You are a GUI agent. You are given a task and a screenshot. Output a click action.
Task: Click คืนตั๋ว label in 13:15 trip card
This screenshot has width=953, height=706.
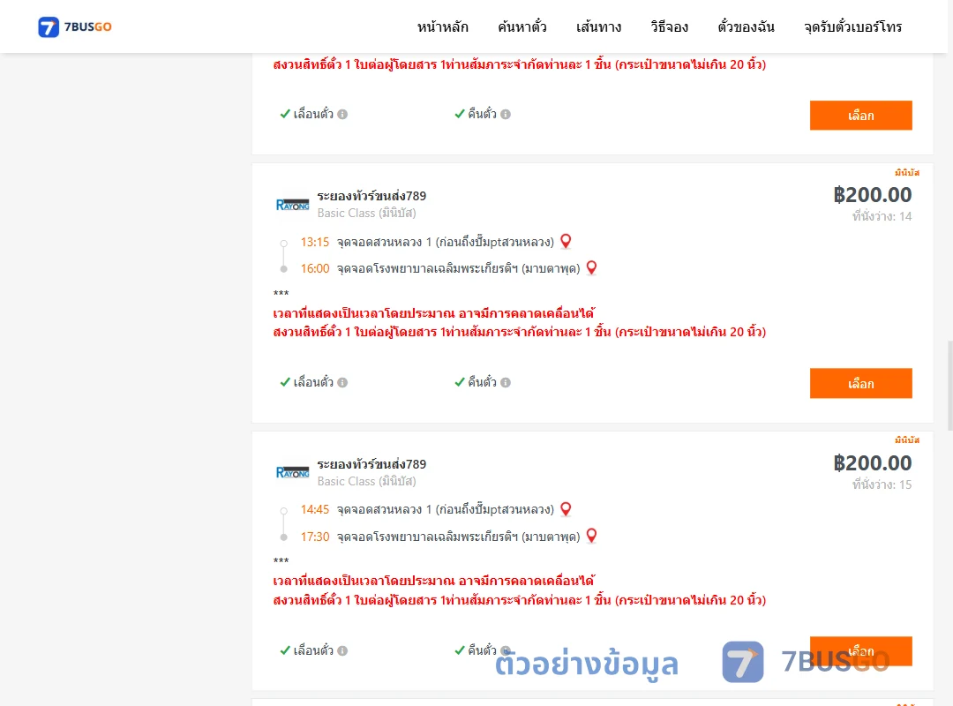point(482,382)
